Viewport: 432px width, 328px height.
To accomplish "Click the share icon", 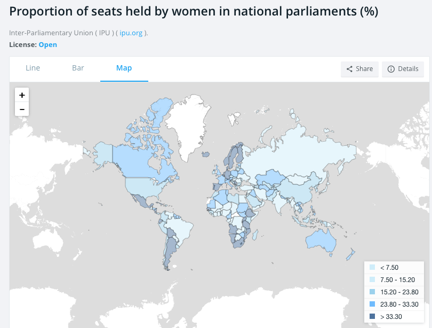I will 349,69.
